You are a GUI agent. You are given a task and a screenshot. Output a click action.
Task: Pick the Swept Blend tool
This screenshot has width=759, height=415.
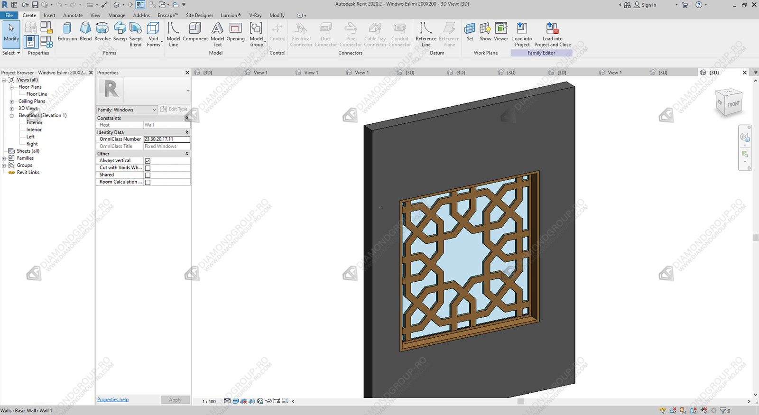pos(136,34)
